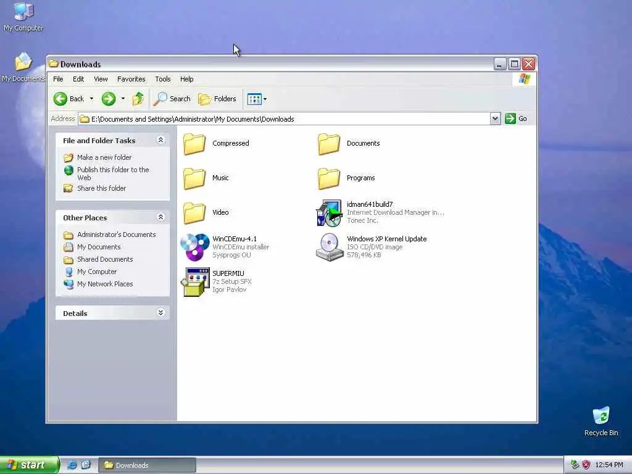632x474 pixels.
Task: Click inside the Address path field
Action: (x=284, y=119)
